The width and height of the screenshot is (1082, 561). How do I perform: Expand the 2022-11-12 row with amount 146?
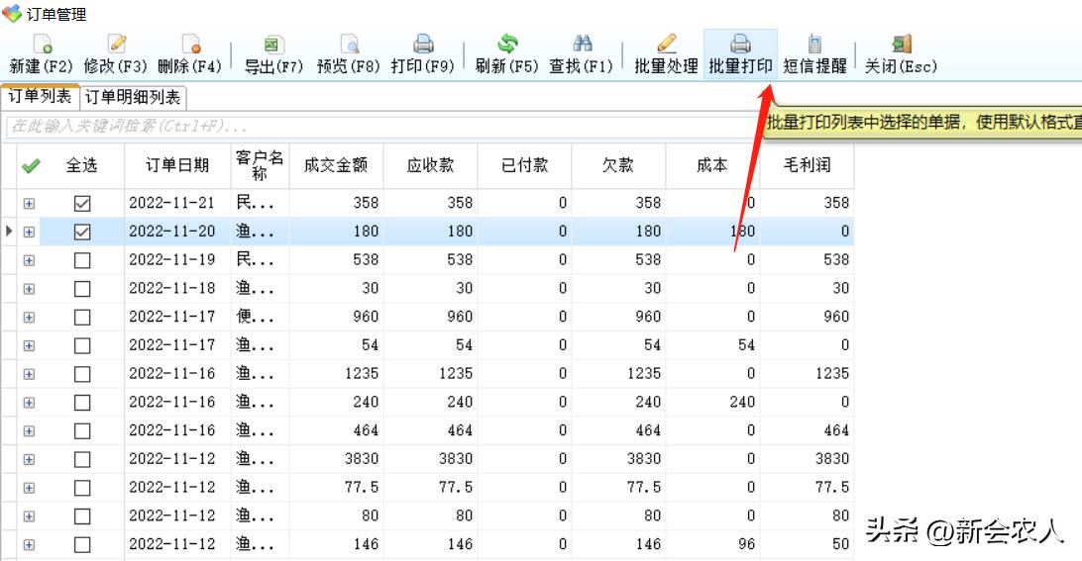pos(29,544)
